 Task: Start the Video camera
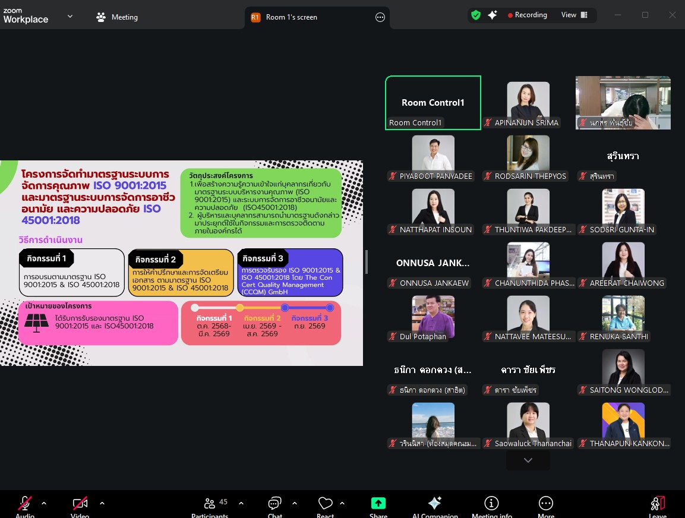coord(80,504)
